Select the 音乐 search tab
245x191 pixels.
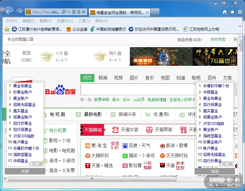click(x=149, y=78)
